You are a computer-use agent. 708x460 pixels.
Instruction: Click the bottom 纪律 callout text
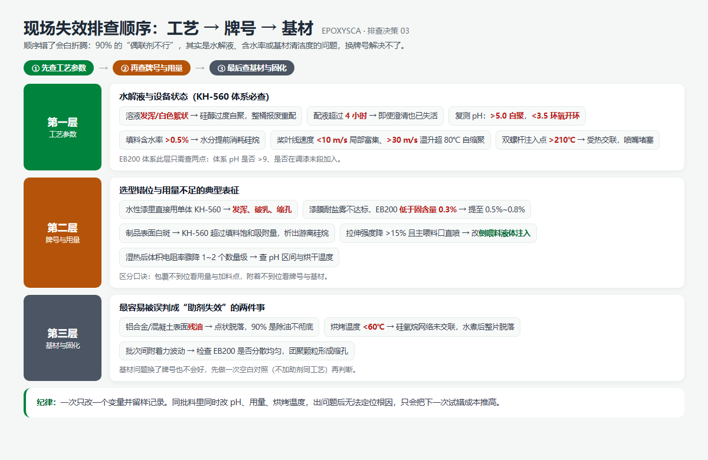pos(268,403)
